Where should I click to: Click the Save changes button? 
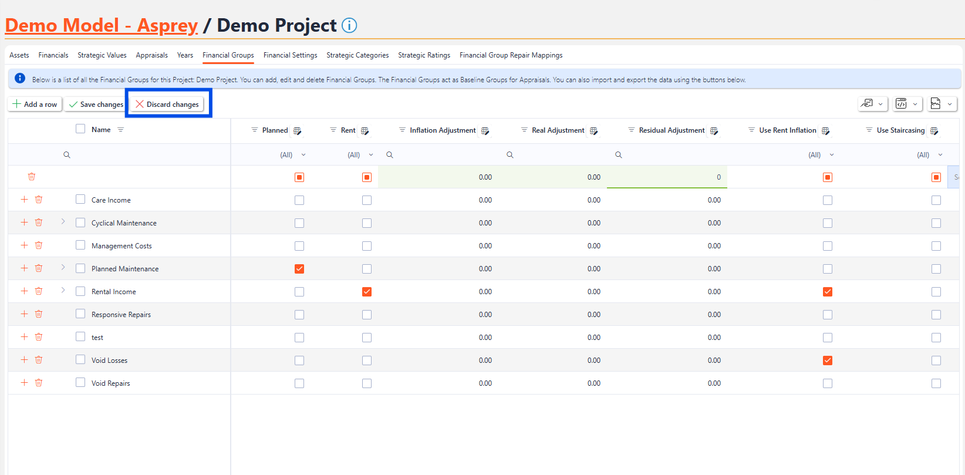[96, 105]
